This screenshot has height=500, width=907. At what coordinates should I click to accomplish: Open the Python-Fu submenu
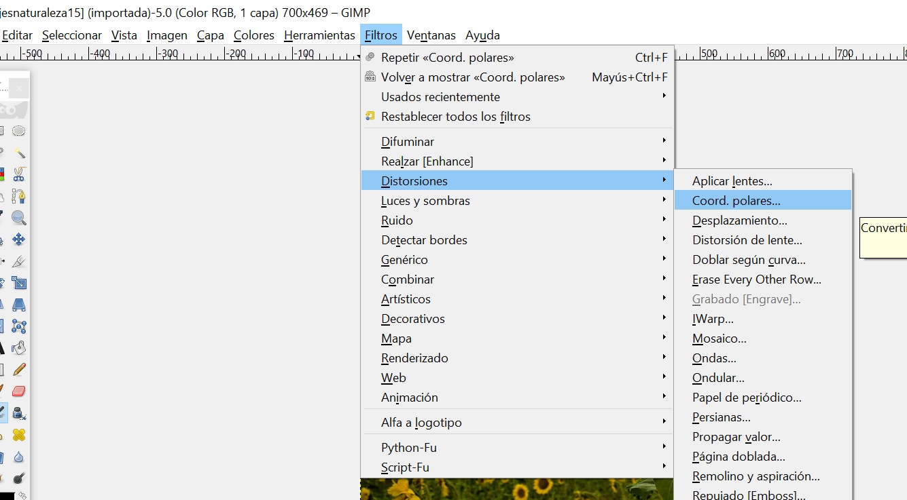pyautogui.click(x=517, y=447)
